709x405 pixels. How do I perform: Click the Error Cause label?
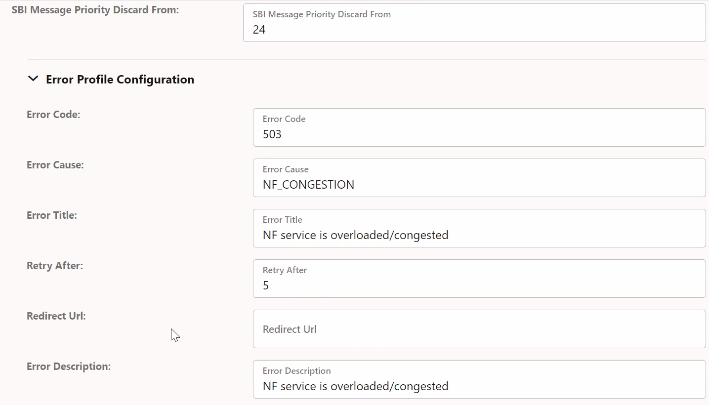[55, 164]
